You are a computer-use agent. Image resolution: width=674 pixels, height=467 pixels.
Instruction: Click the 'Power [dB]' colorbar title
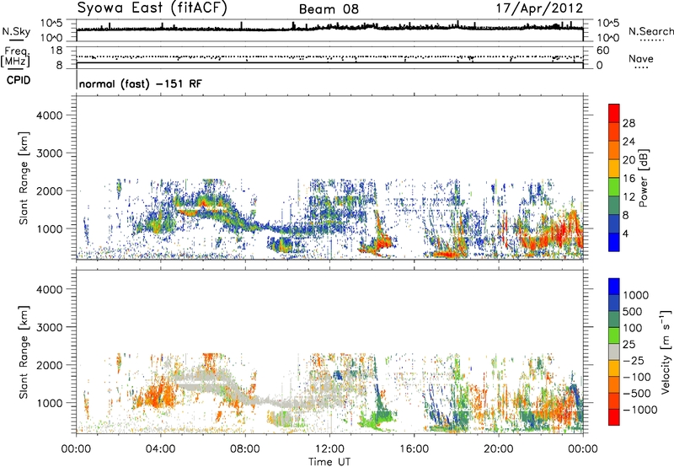[x=643, y=178]
